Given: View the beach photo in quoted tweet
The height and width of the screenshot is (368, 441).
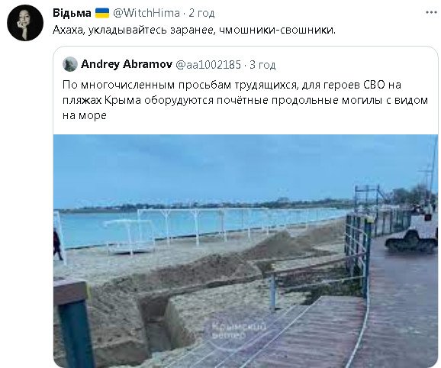Looking at the screenshot, I should [x=246, y=251].
